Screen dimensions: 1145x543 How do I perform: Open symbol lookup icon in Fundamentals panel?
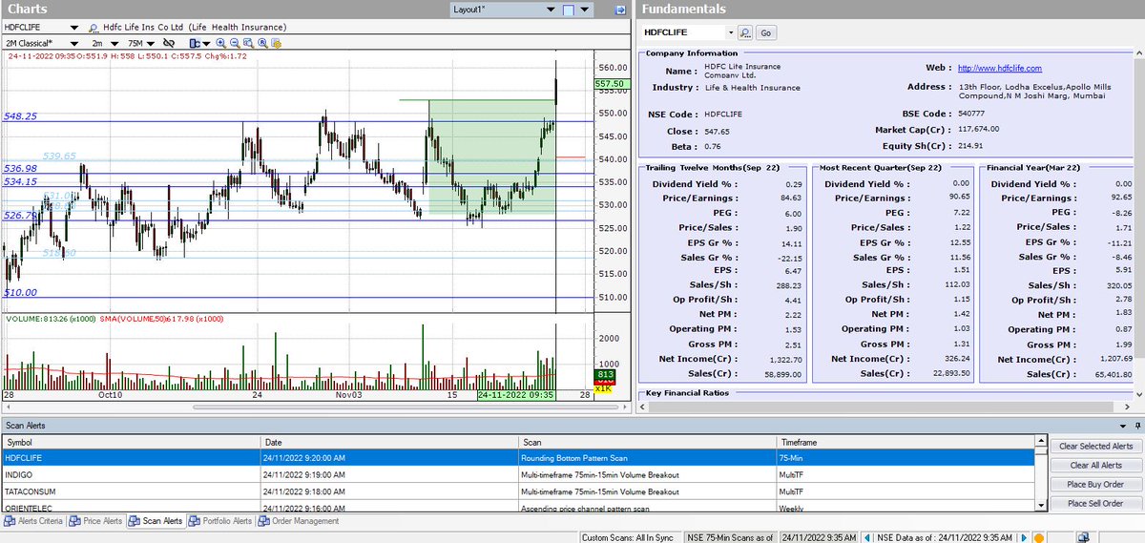coord(745,32)
